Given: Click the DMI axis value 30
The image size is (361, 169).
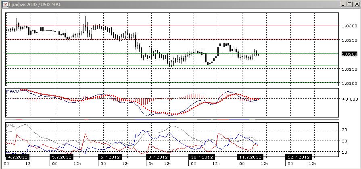Looking at the screenshot, I should pos(344,130).
